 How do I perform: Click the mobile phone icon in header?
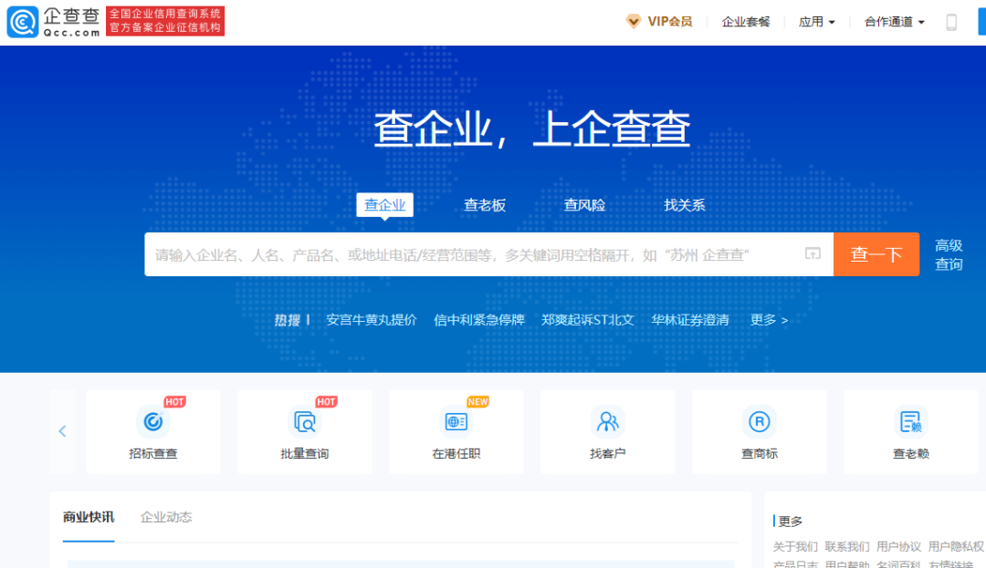pos(950,20)
